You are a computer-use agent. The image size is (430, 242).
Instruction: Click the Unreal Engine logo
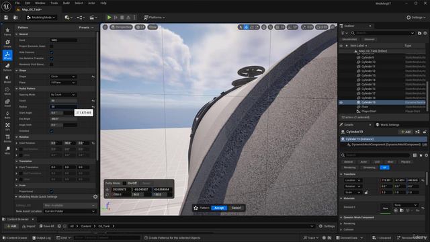pos(6,6)
